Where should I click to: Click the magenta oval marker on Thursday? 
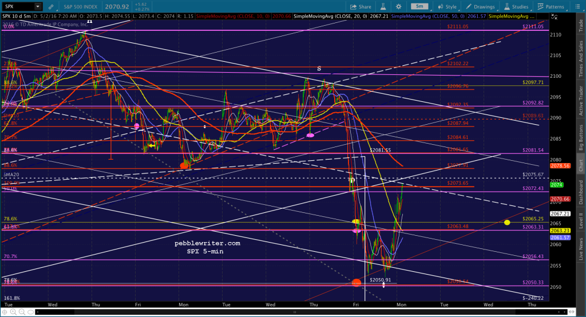(x=310, y=135)
